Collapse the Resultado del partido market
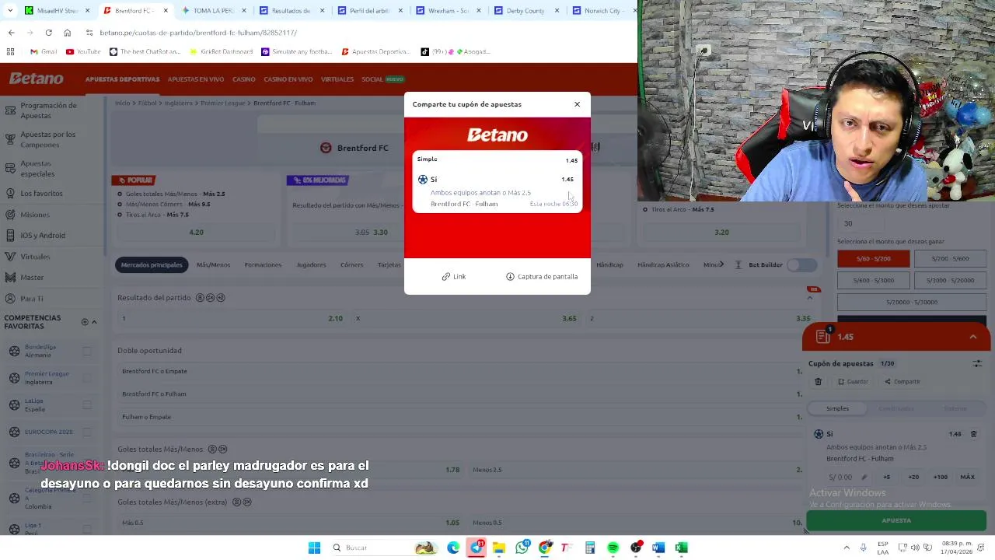 [x=810, y=298]
